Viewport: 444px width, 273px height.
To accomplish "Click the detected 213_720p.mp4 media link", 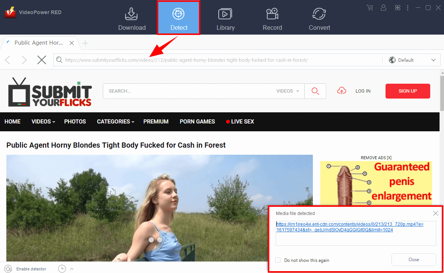I will click(x=350, y=227).
